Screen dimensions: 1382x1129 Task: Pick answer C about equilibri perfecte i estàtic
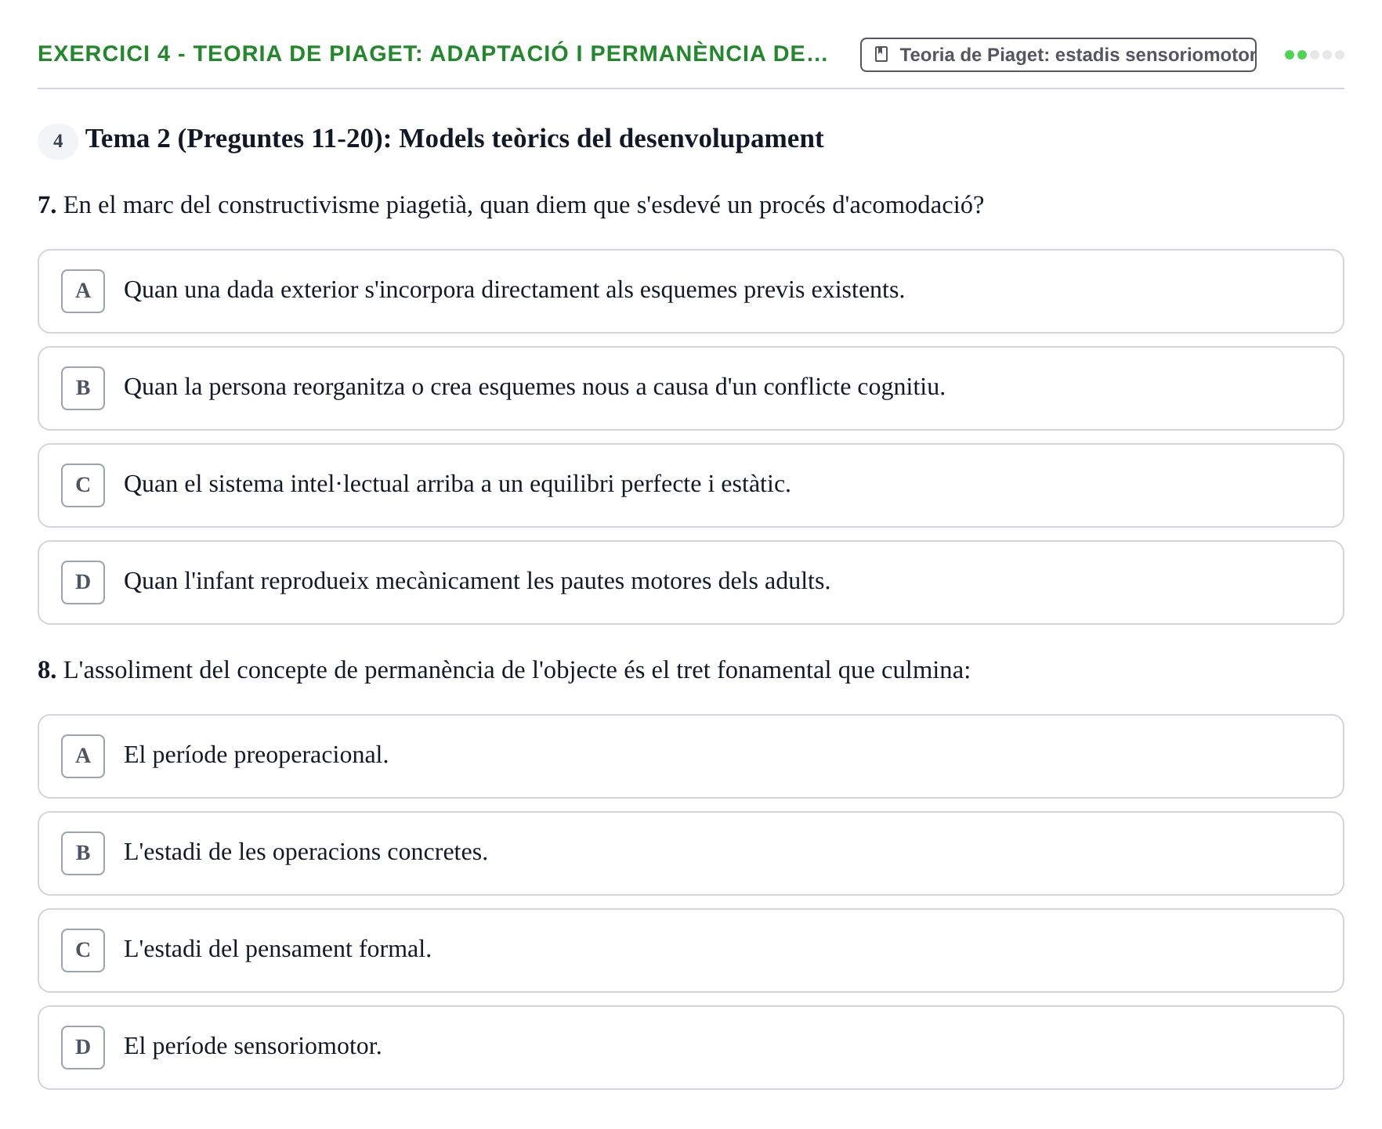(691, 485)
